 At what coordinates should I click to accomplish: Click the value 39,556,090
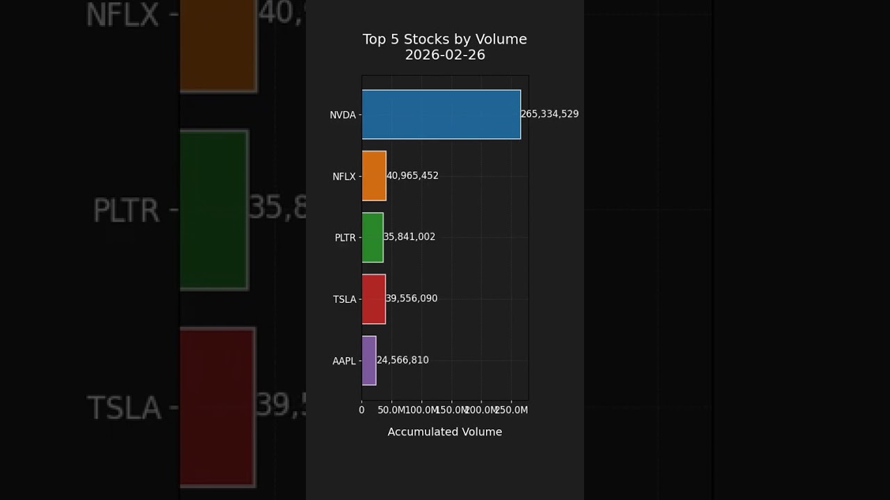[412, 299]
